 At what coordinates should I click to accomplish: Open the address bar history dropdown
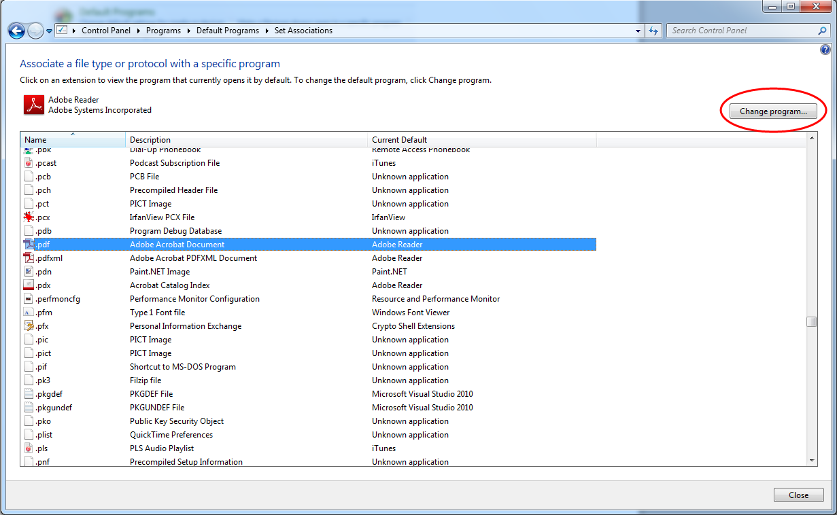pyautogui.click(x=638, y=31)
